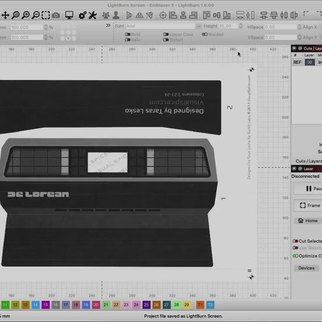Screen dimensions: 322x322
Task: Toggle the Use Selection Origin switch
Action: point(295,248)
